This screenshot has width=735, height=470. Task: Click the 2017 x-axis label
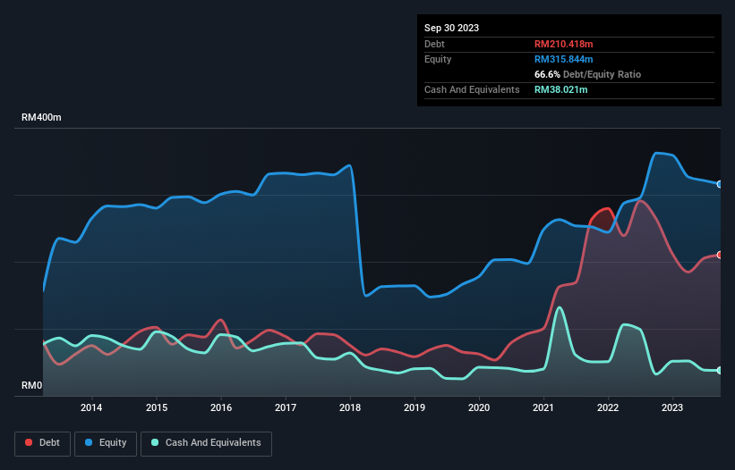(x=286, y=407)
